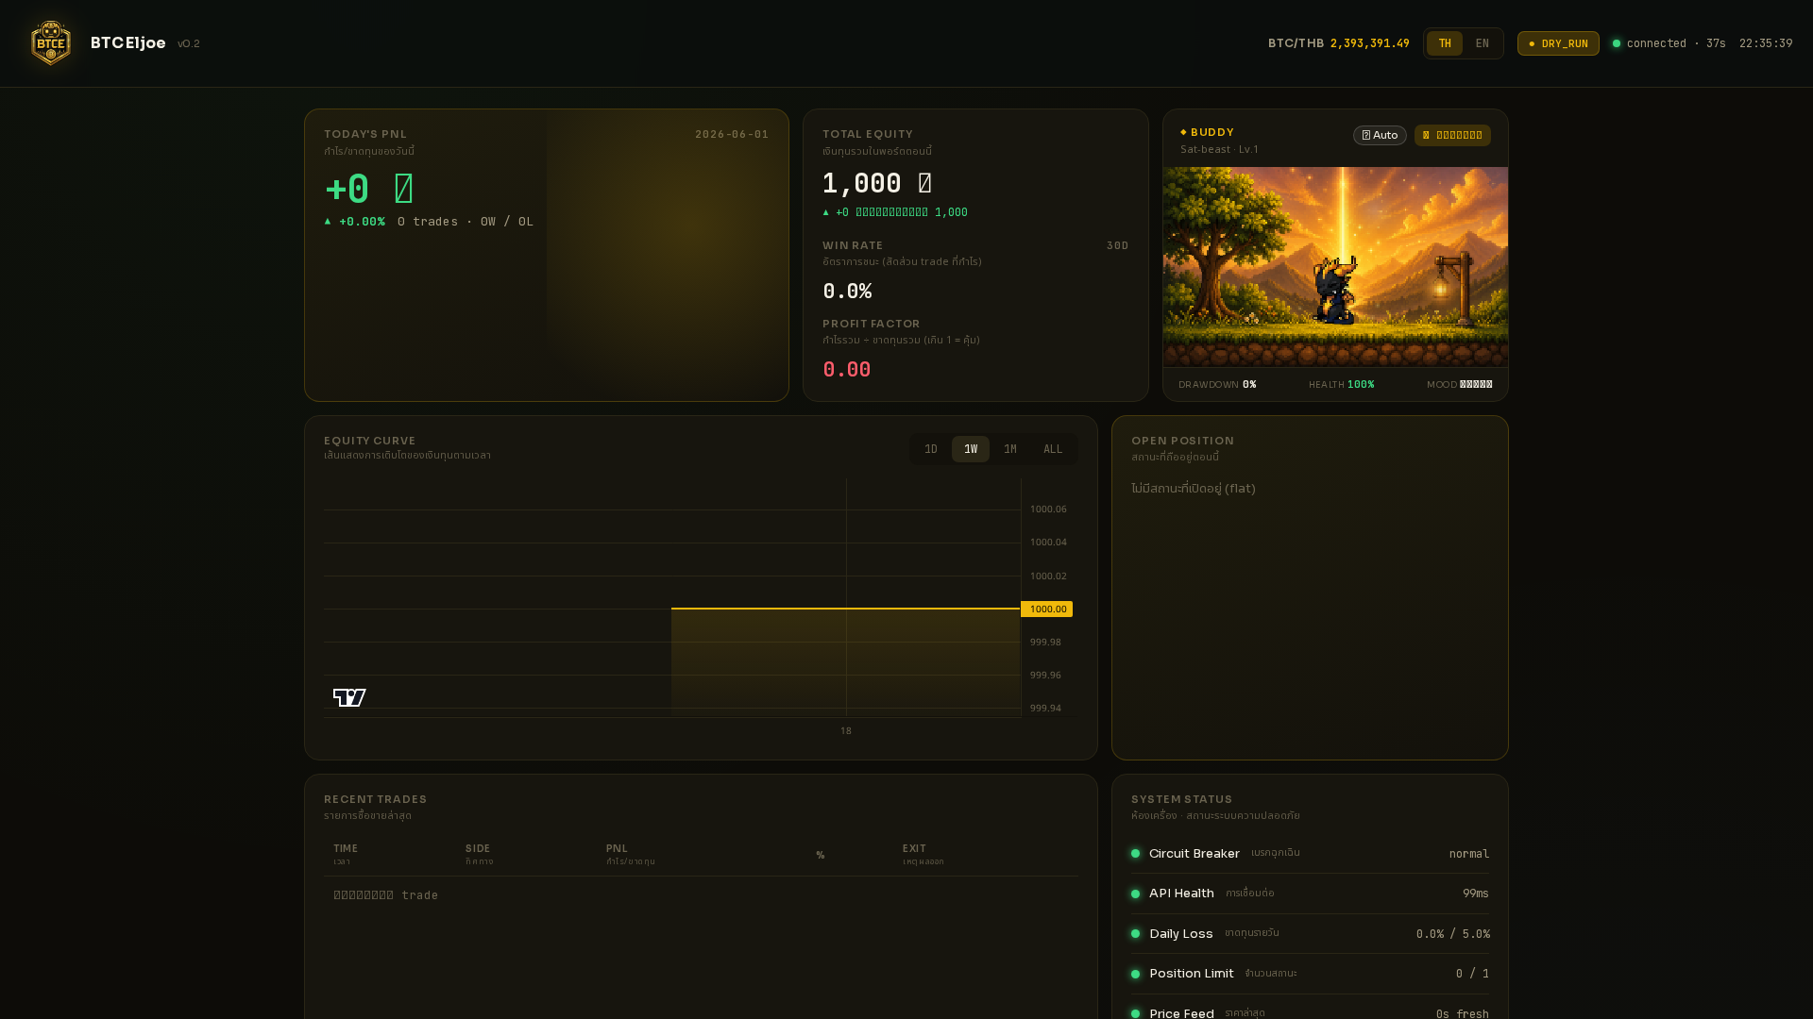Viewport: 1813px width, 1019px height.
Task: Click the BTC/THB price 2,393,391.49
Action: (1369, 43)
